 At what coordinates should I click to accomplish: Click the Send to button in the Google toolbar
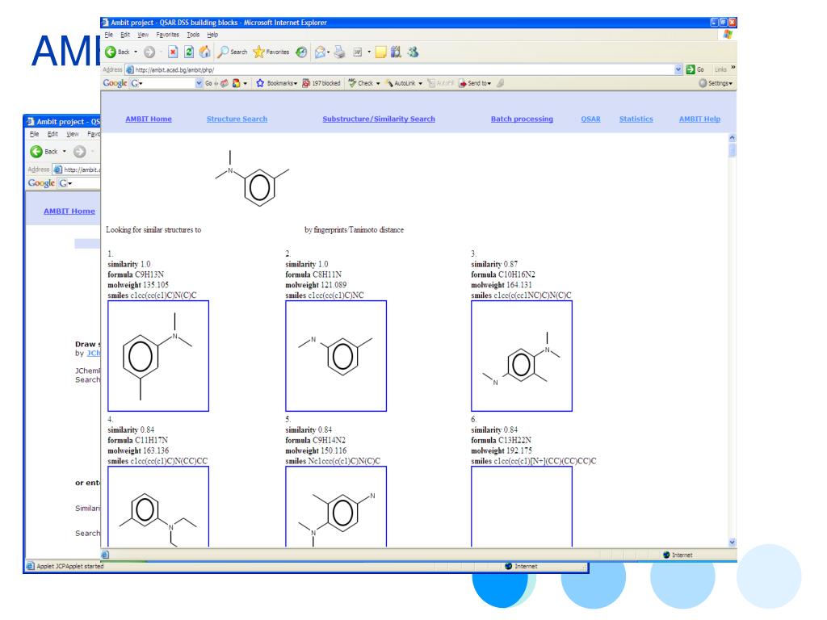(x=475, y=83)
